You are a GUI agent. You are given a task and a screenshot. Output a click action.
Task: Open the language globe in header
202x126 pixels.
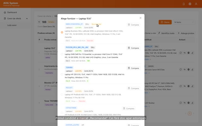tap(190, 4)
